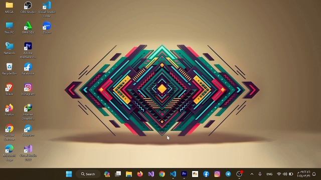Viewport: 321px width, 180px height.
Task: Switch the ENG input language
Action: tap(269, 174)
